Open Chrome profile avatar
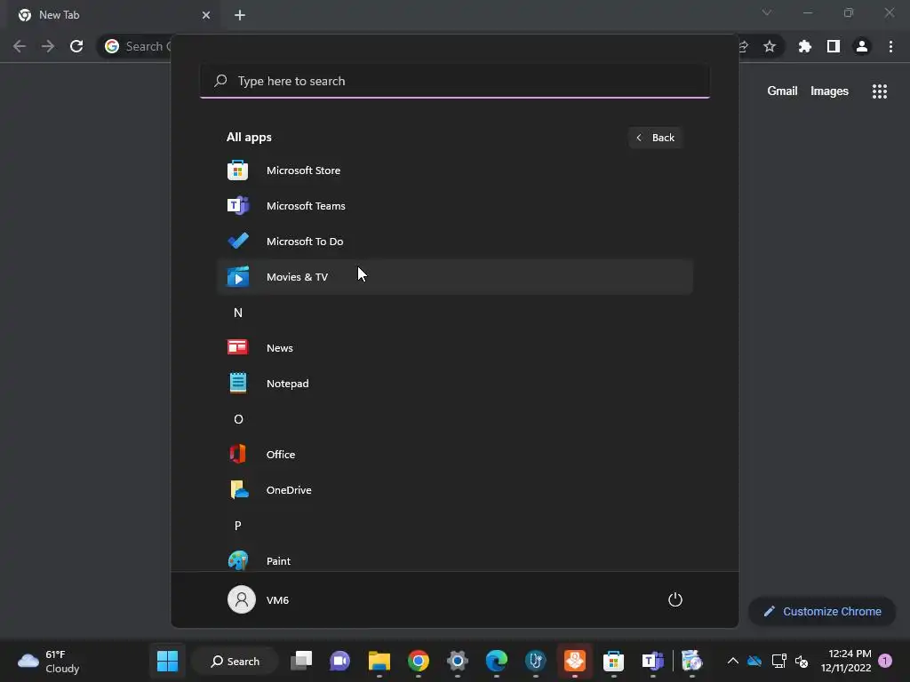The height and width of the screenshot is (682, 910). 862,46
